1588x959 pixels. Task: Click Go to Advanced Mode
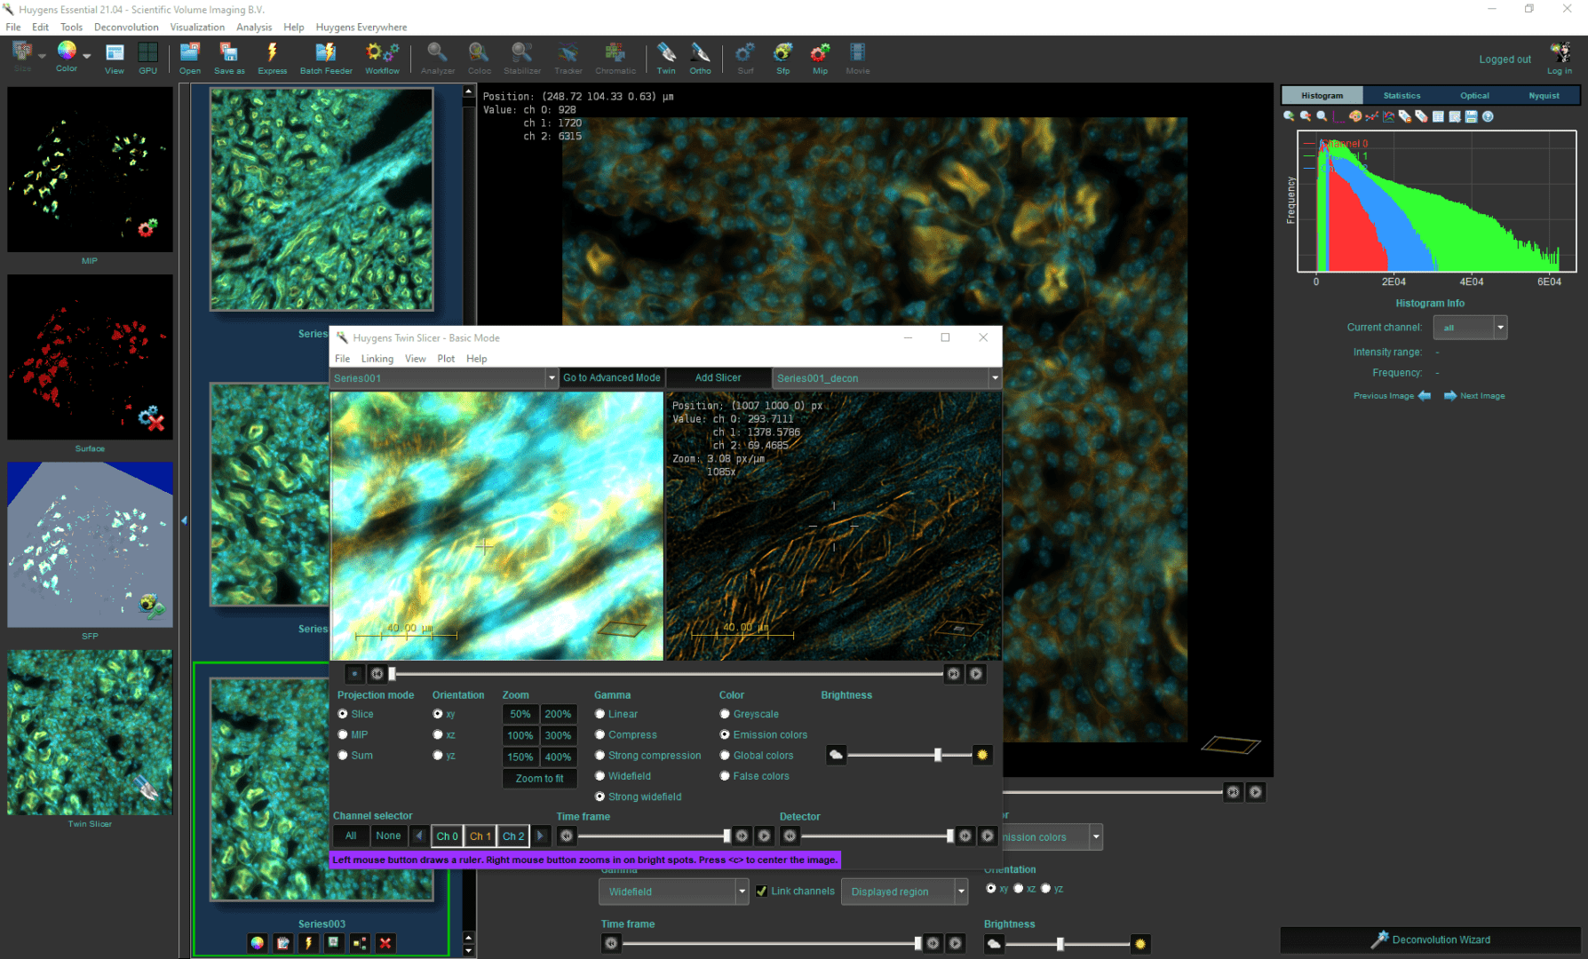(x=612, y=377)
